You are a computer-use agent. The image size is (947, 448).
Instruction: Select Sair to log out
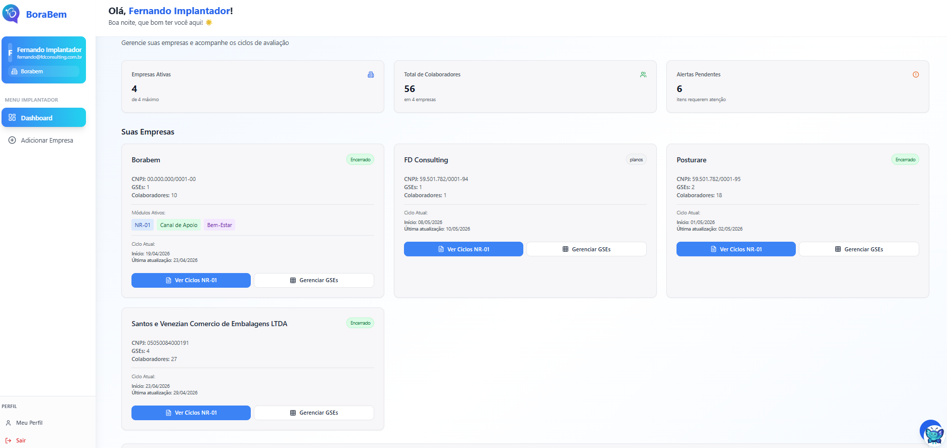21,440
